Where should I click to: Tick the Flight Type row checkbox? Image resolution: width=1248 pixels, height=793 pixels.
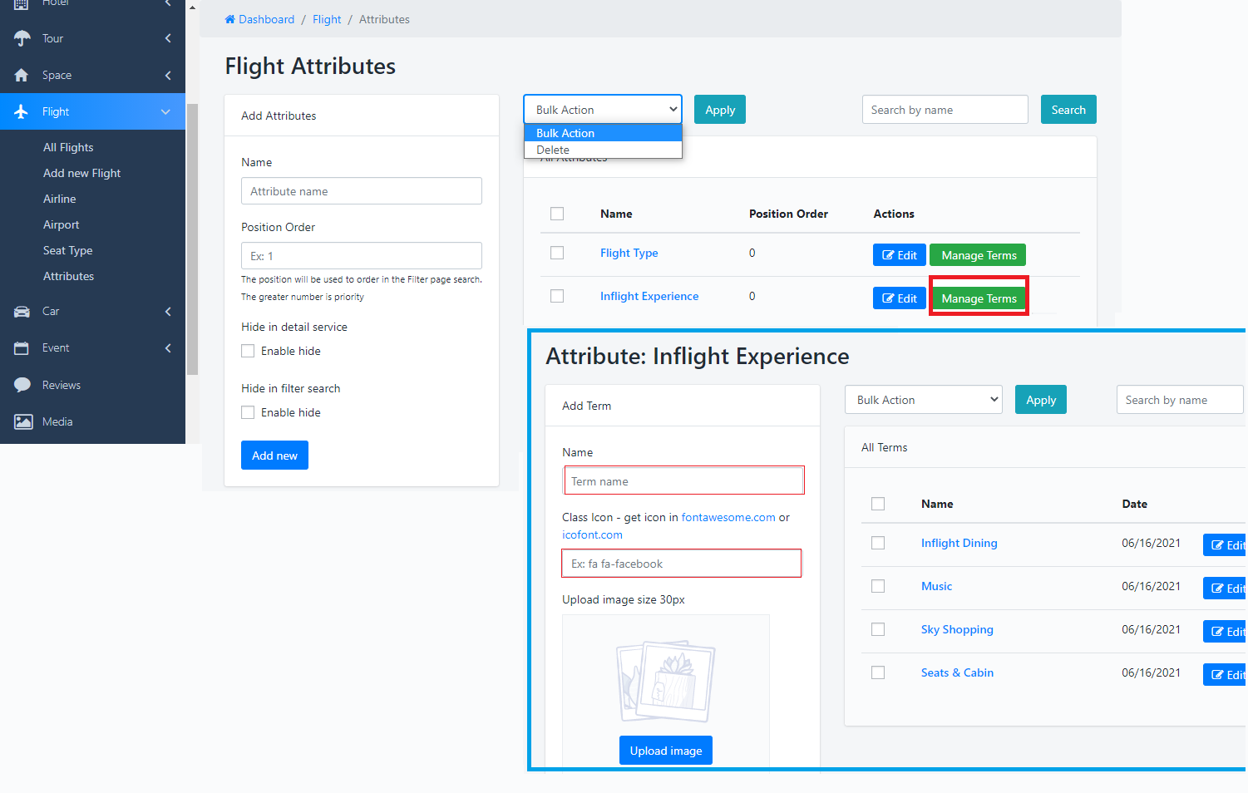point(557,253)
